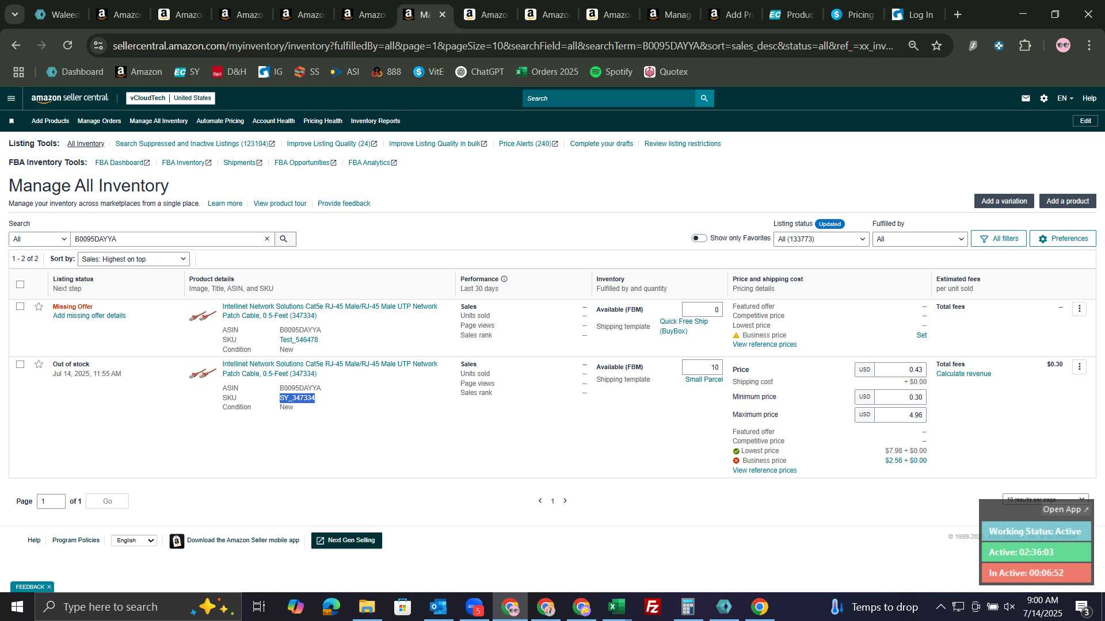Bookmark this page with the star icon
1105x621 pixels.
point(937,45)
